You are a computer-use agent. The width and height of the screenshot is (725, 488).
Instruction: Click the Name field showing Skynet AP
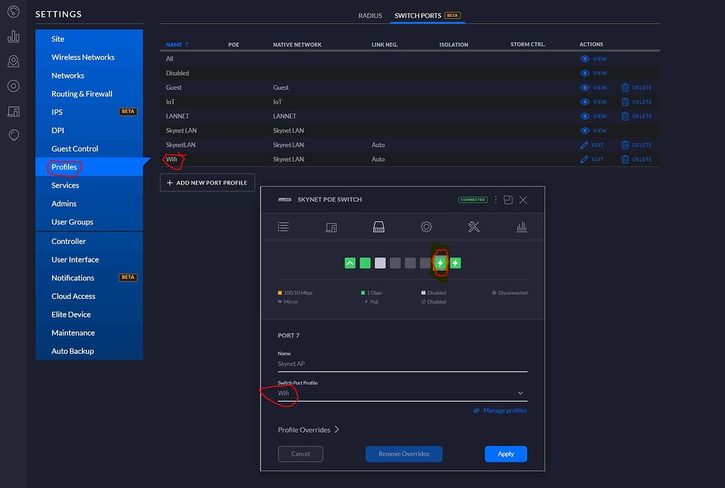coord(403,363)
